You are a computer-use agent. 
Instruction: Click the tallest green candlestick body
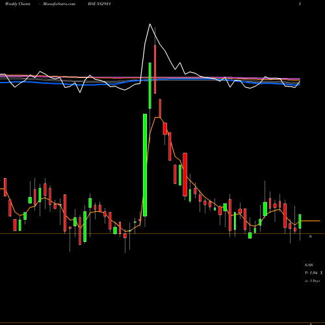[x=145, y=165]
